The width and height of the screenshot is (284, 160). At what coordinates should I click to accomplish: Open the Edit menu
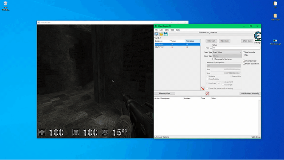[161, 30]
